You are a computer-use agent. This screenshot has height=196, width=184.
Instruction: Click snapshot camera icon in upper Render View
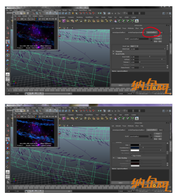click(x=22, y=19)
